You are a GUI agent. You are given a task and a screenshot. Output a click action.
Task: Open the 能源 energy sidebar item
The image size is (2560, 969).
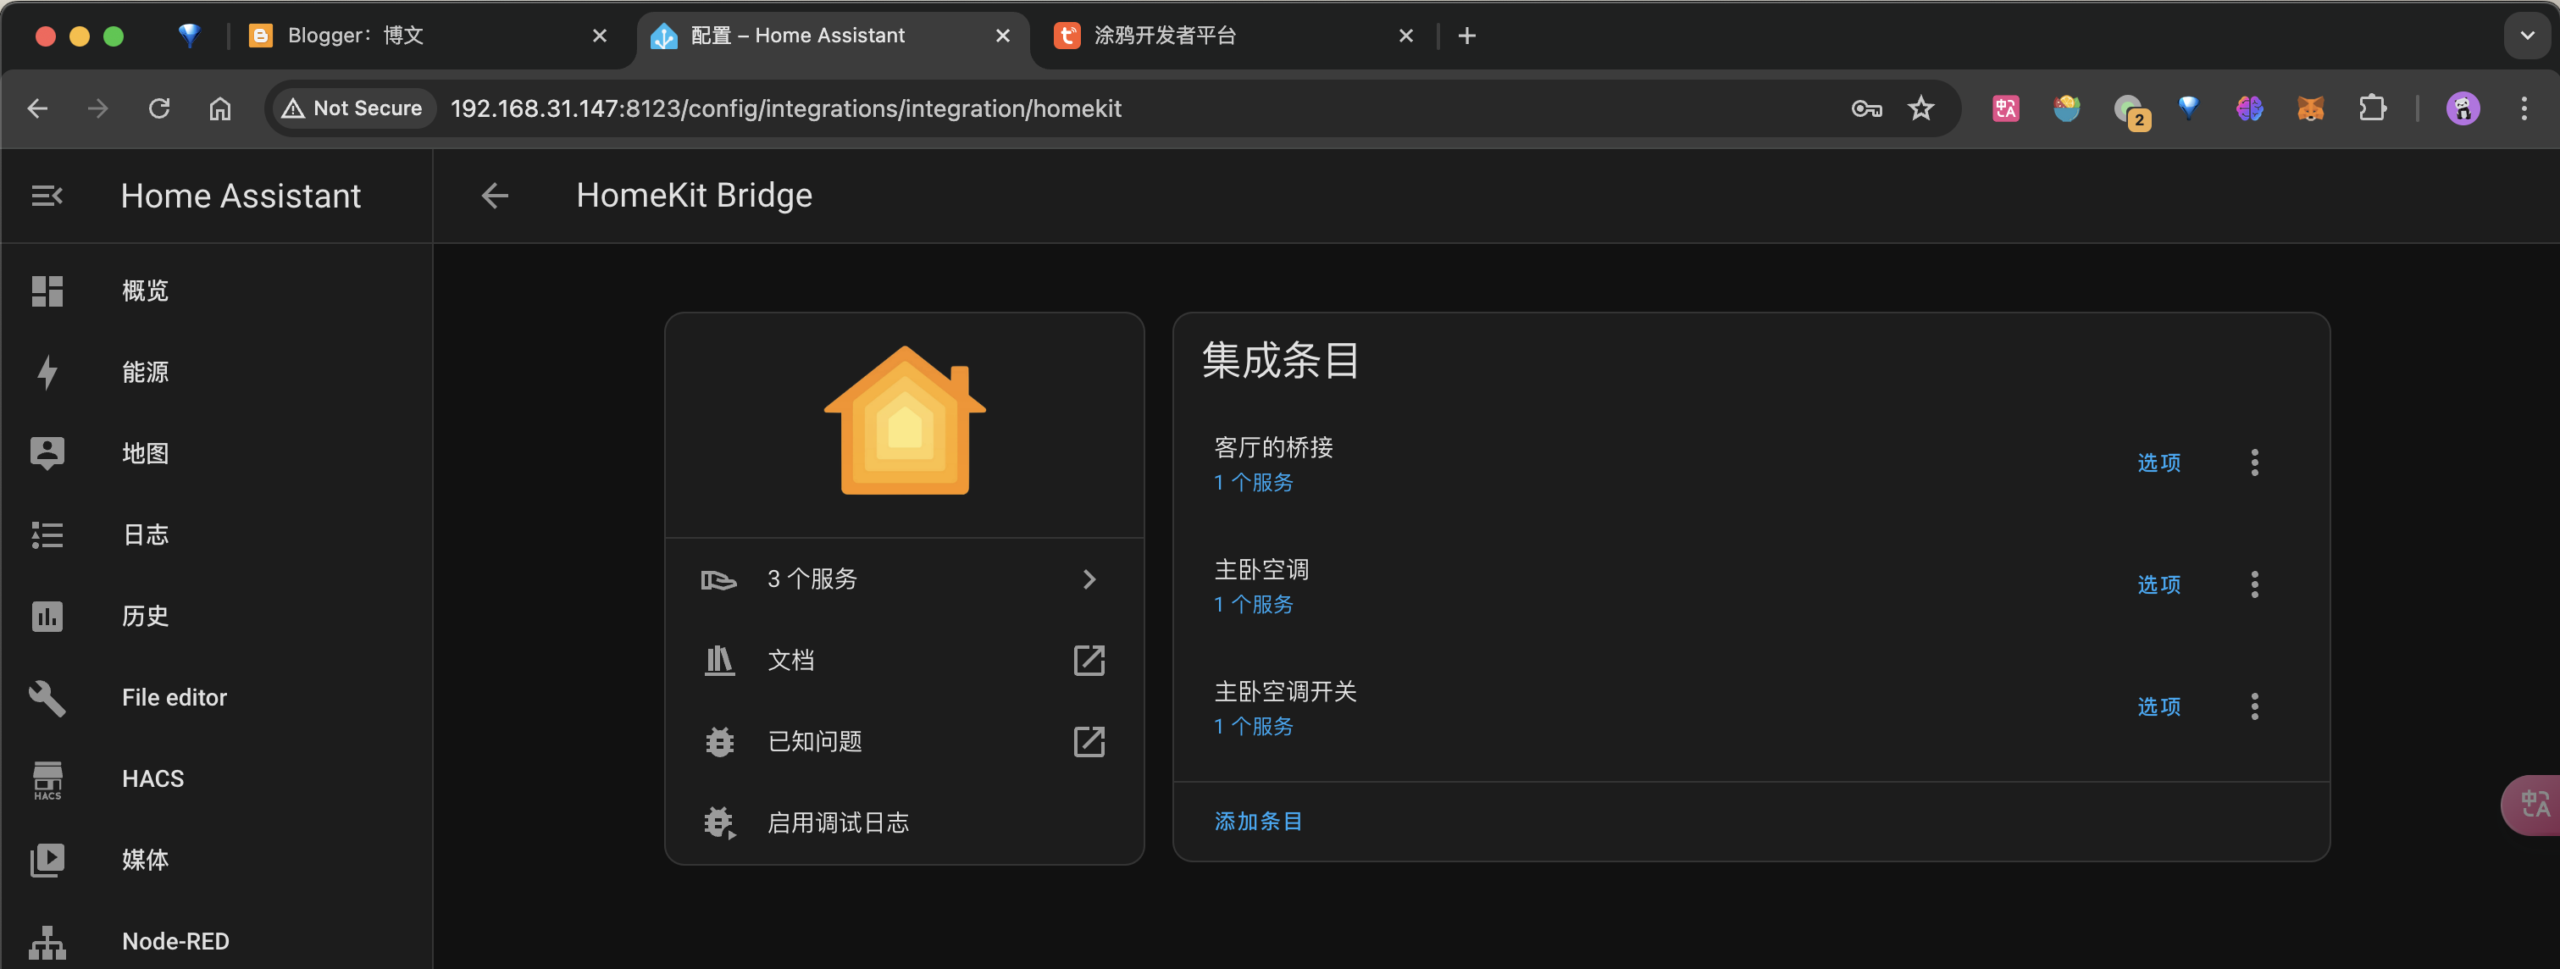(145, 372)
